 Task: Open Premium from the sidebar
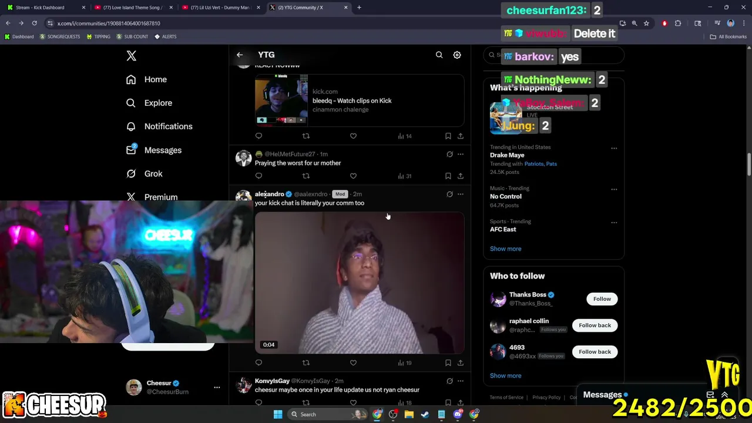pyautogui.click(x=152, y=197)
